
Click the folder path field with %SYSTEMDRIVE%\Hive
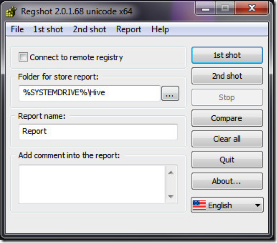(x=89, y=93)
